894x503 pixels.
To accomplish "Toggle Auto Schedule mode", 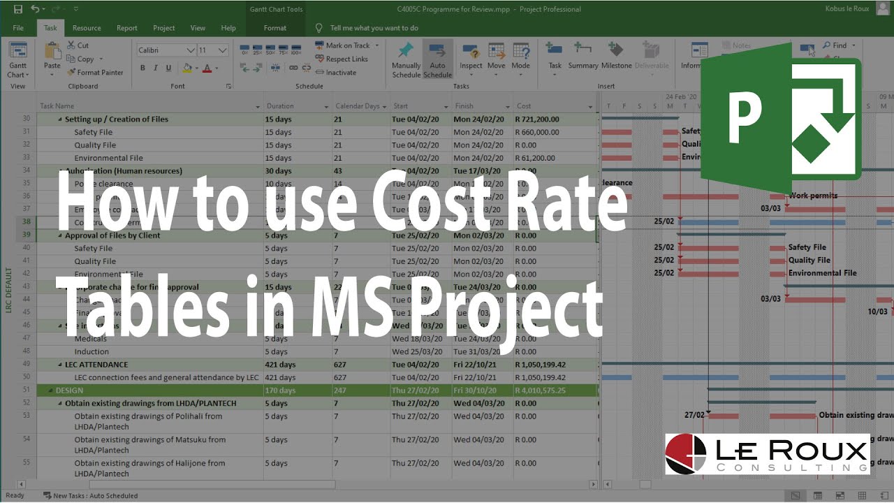I will [437, 60].
